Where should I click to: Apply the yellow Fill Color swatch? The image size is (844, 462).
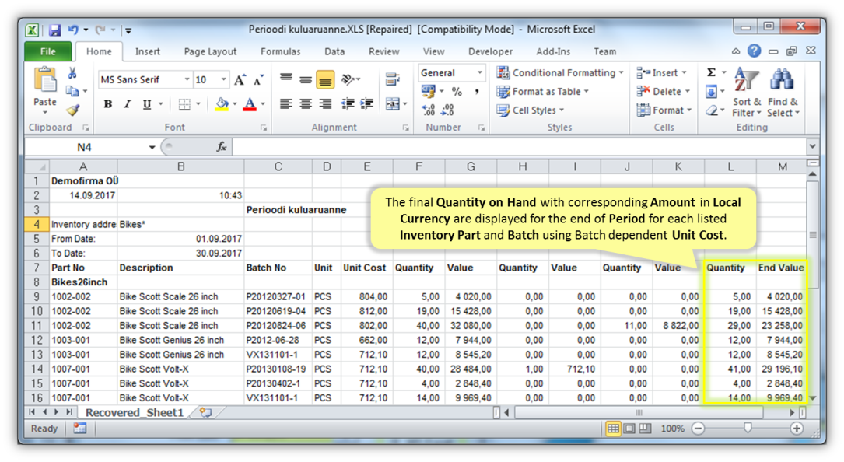pyautogui.click(x=222, y=104)
